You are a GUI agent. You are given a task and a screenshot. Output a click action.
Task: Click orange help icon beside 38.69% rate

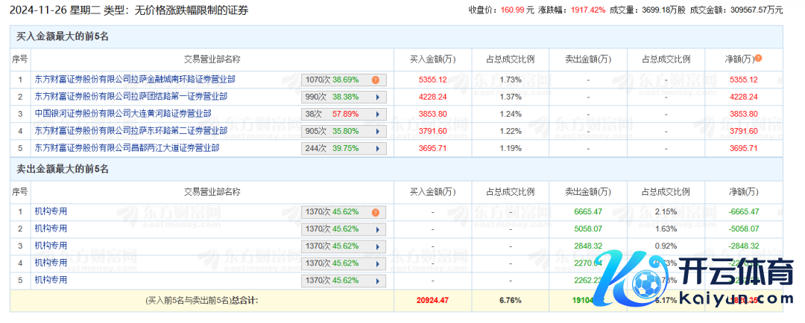[x=376, y=80]
